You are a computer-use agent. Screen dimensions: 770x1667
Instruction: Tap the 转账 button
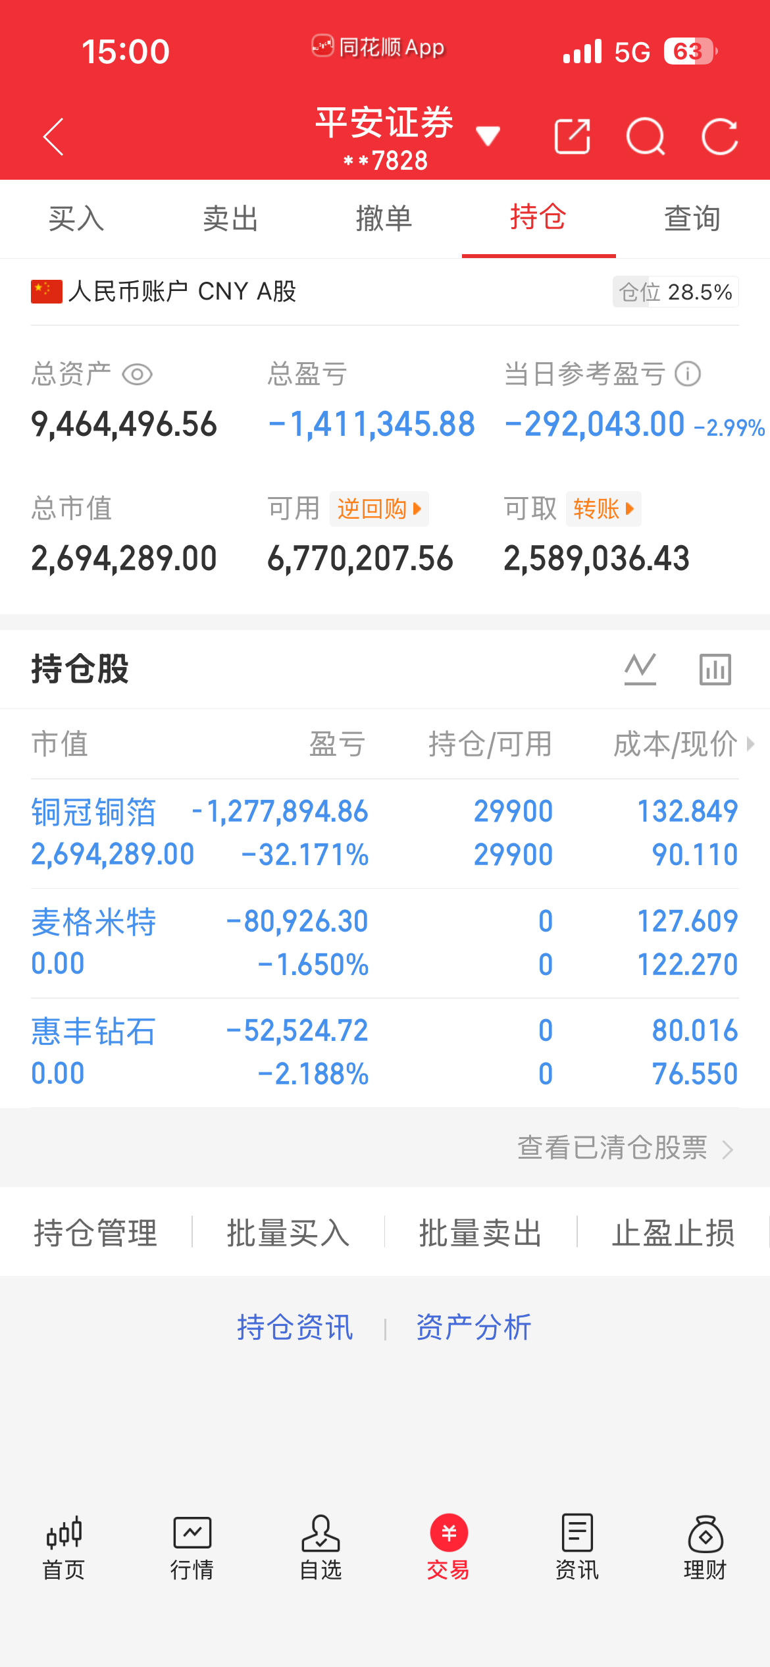pyautogui.click(x=603, y=509)
